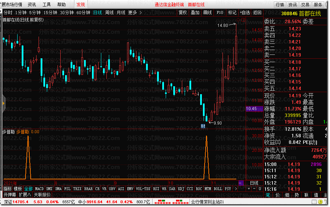Open the 帮助 menu

click(61, 4)
